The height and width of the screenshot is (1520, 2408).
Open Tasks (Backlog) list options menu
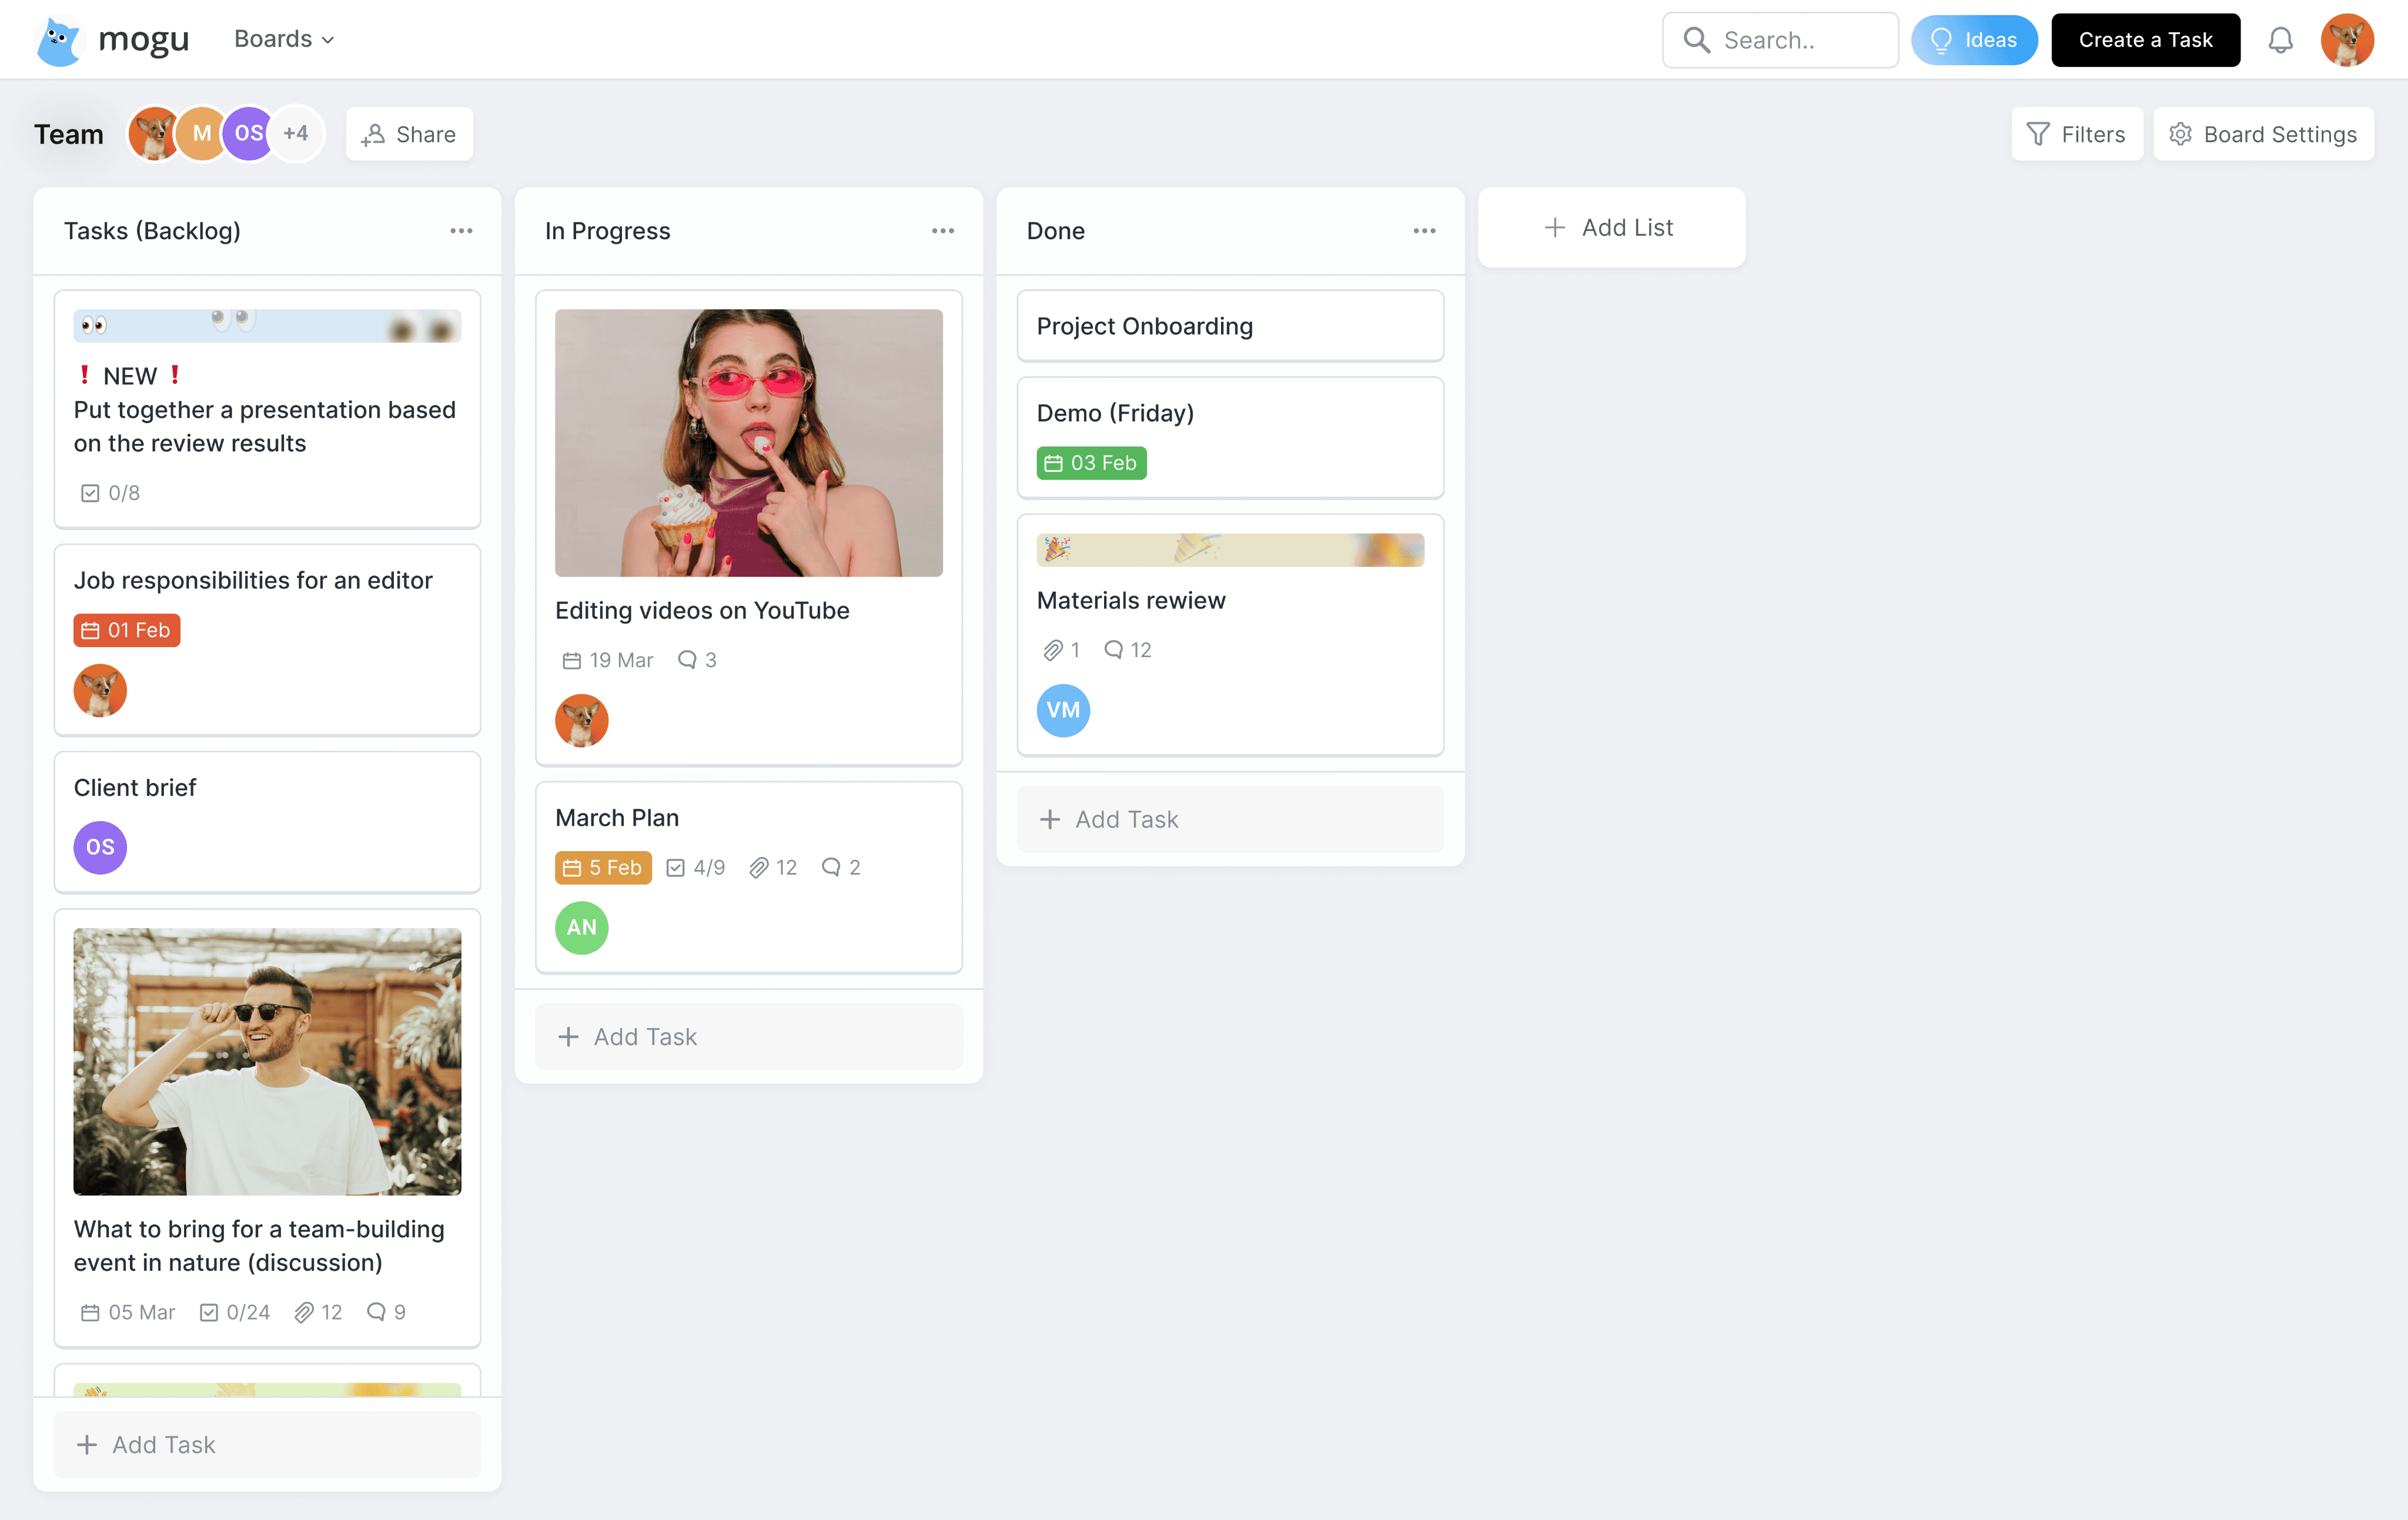[x=461, y=231]
